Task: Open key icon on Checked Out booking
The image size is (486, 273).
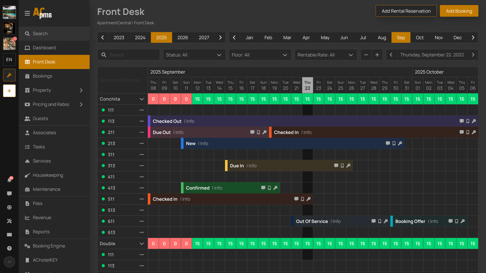Action: (474, 121)
